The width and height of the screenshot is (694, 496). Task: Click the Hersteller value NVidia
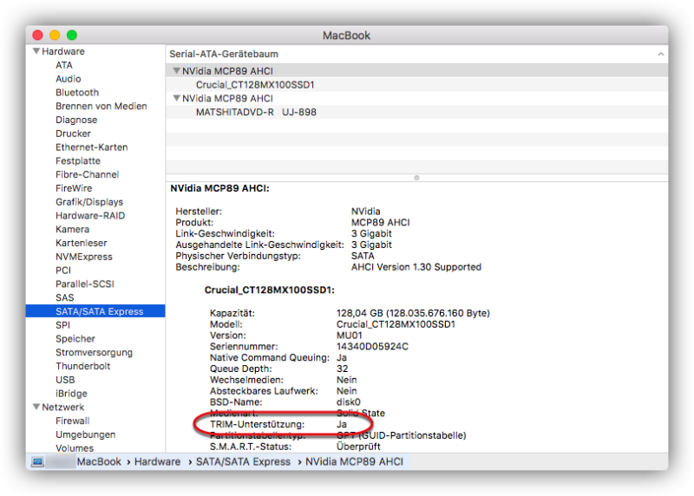point(365,212)
